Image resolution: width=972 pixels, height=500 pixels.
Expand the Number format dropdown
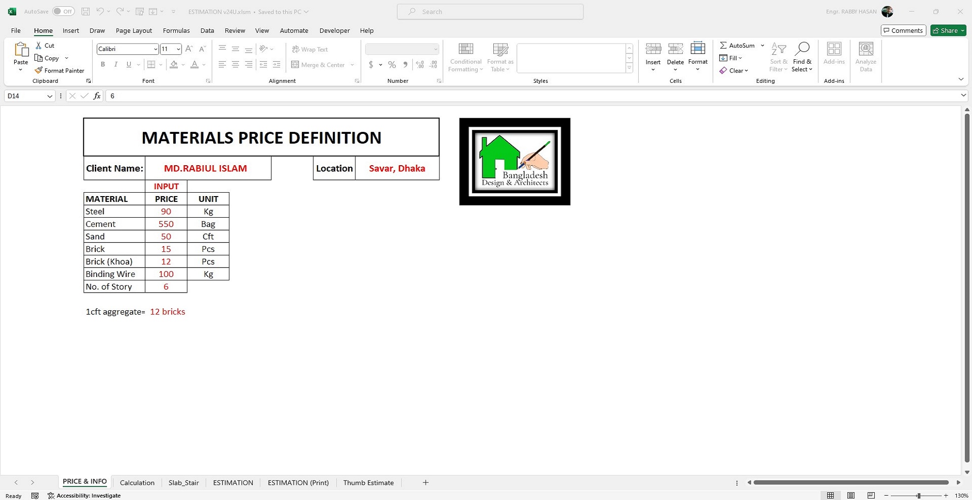[435, 49]
